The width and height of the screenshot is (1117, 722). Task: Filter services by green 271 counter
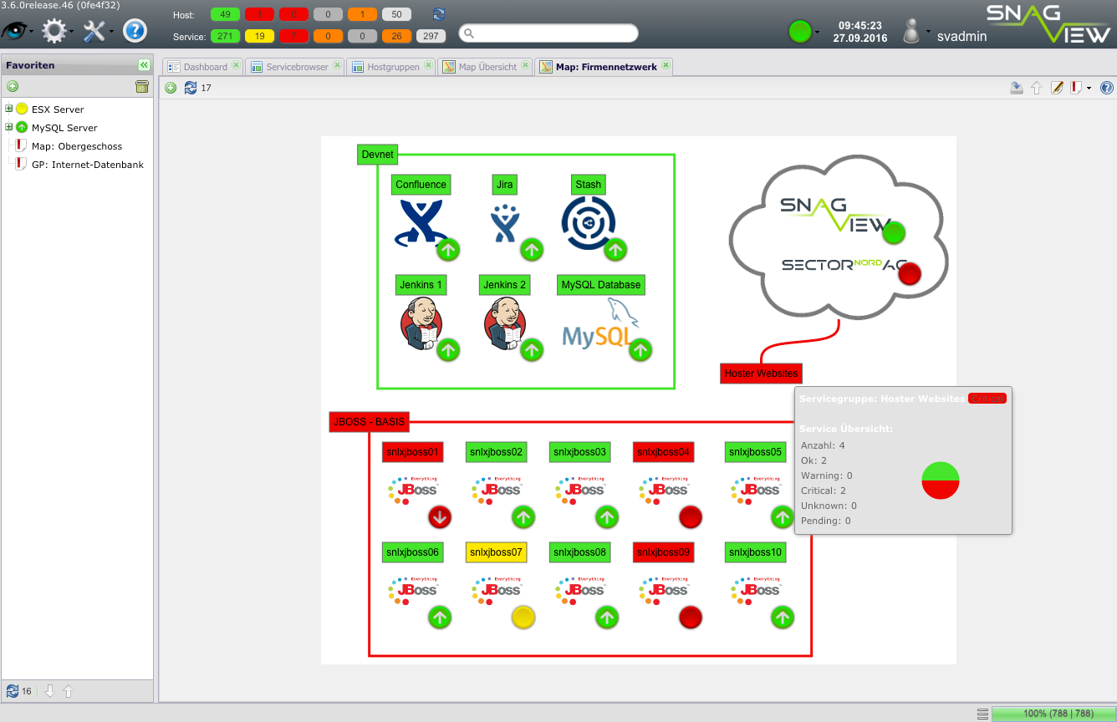tap(225, 36)
